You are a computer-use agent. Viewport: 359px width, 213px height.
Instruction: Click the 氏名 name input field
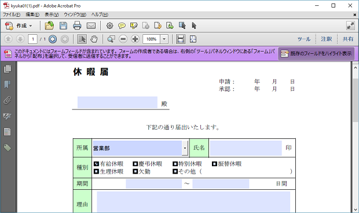246,148
